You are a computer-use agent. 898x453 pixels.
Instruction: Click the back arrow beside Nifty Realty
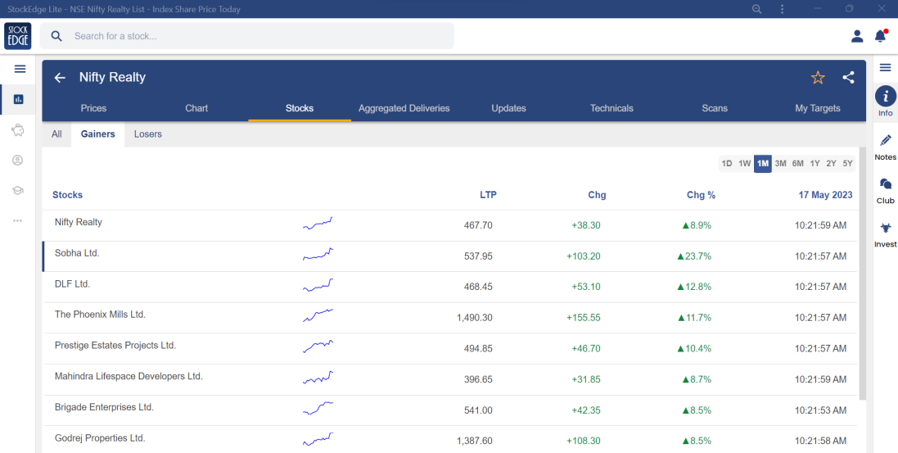(60, 78)
